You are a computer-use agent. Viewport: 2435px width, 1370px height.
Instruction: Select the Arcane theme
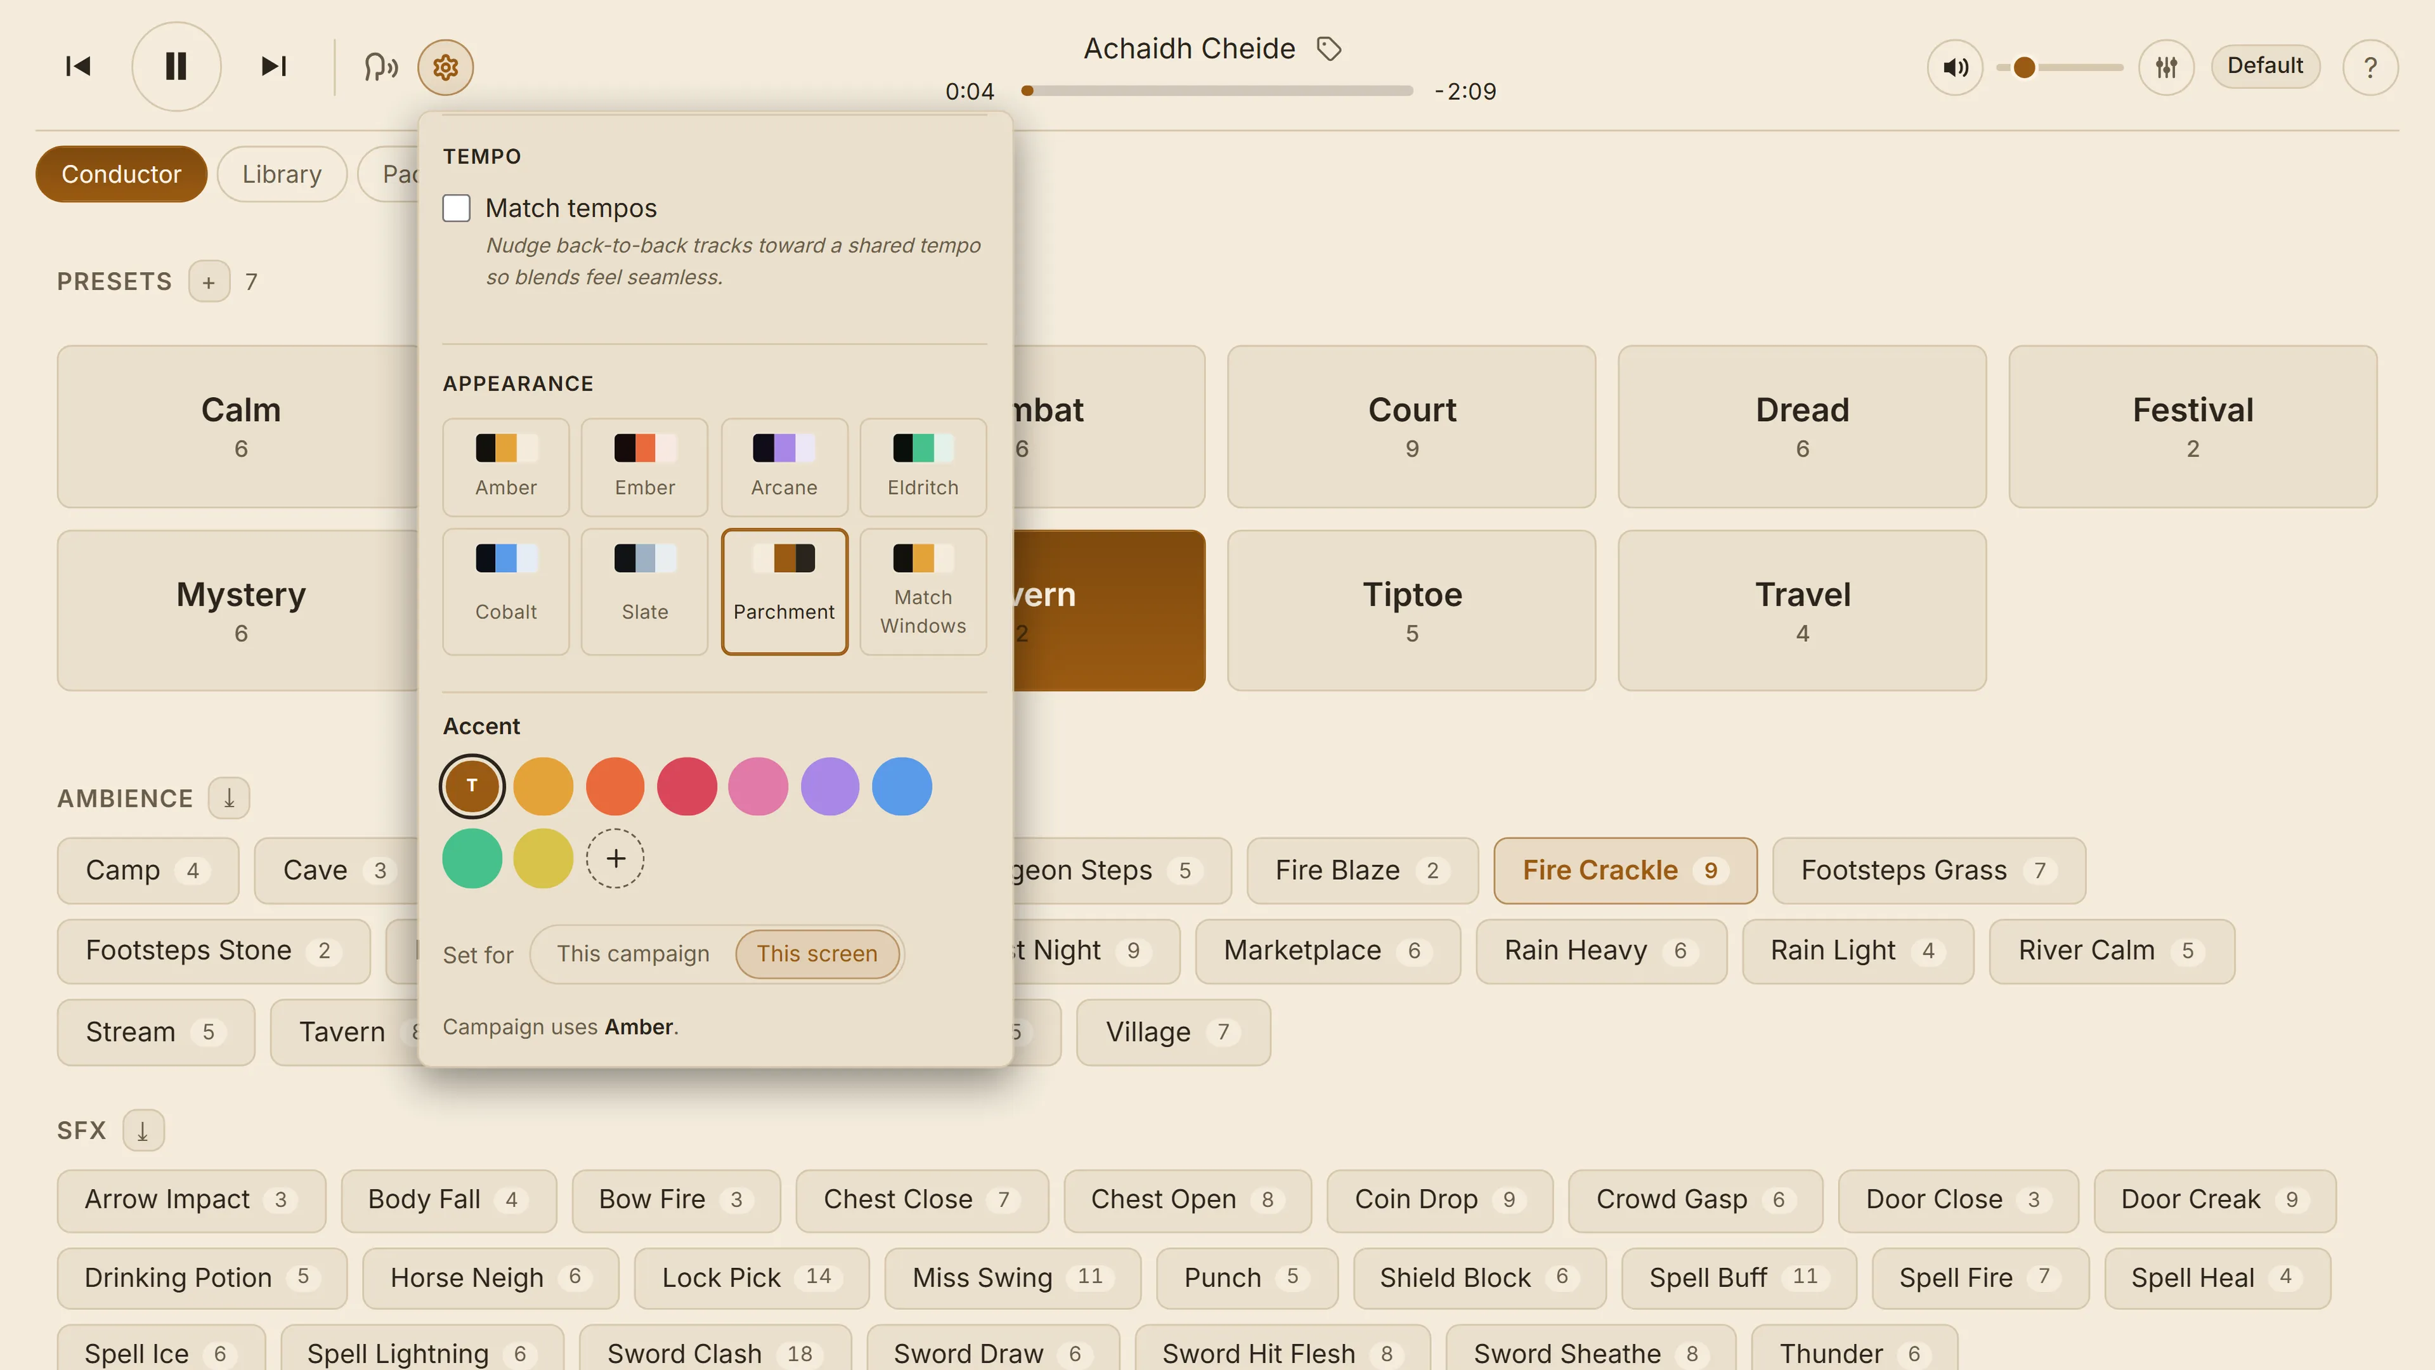click(784, 467)
